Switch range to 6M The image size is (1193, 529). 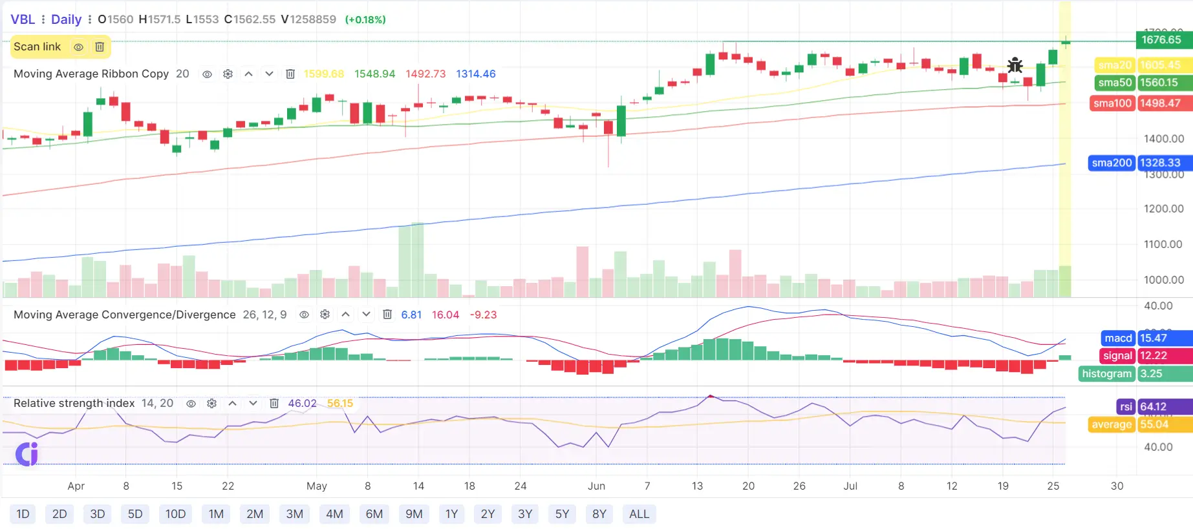pos(374,514)
